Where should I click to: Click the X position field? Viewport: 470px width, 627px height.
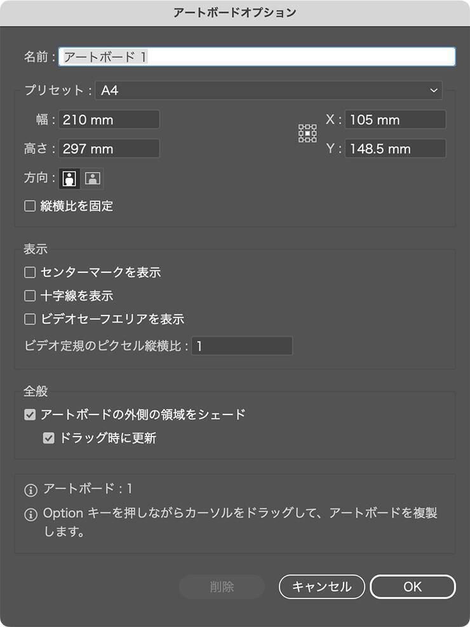[x=395, y=119]
